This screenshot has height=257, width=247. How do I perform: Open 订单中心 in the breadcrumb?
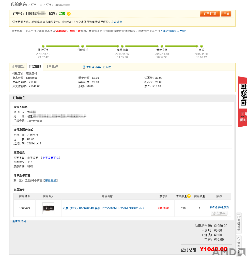point(37,5)
